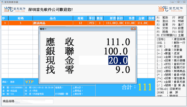Click the 原價 column header
Screen dimensions: 187x107
(x=110, y=18)
